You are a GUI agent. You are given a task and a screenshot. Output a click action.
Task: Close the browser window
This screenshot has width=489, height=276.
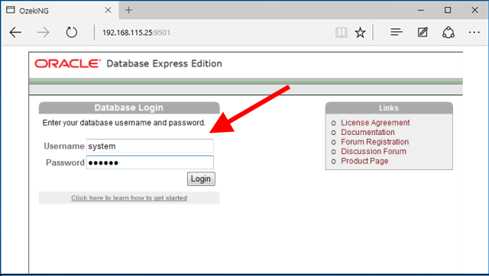(x=474, y=10)
